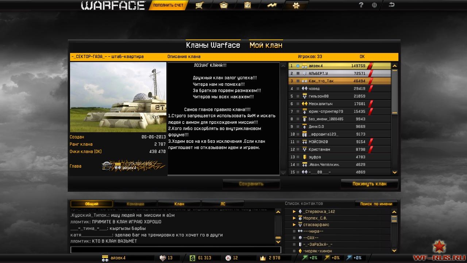
Task: Click down arrow of member list scrollbar
Action: 394,172
